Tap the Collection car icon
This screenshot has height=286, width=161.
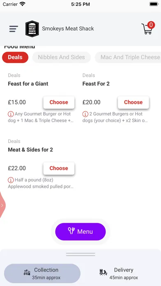[27, 273]
